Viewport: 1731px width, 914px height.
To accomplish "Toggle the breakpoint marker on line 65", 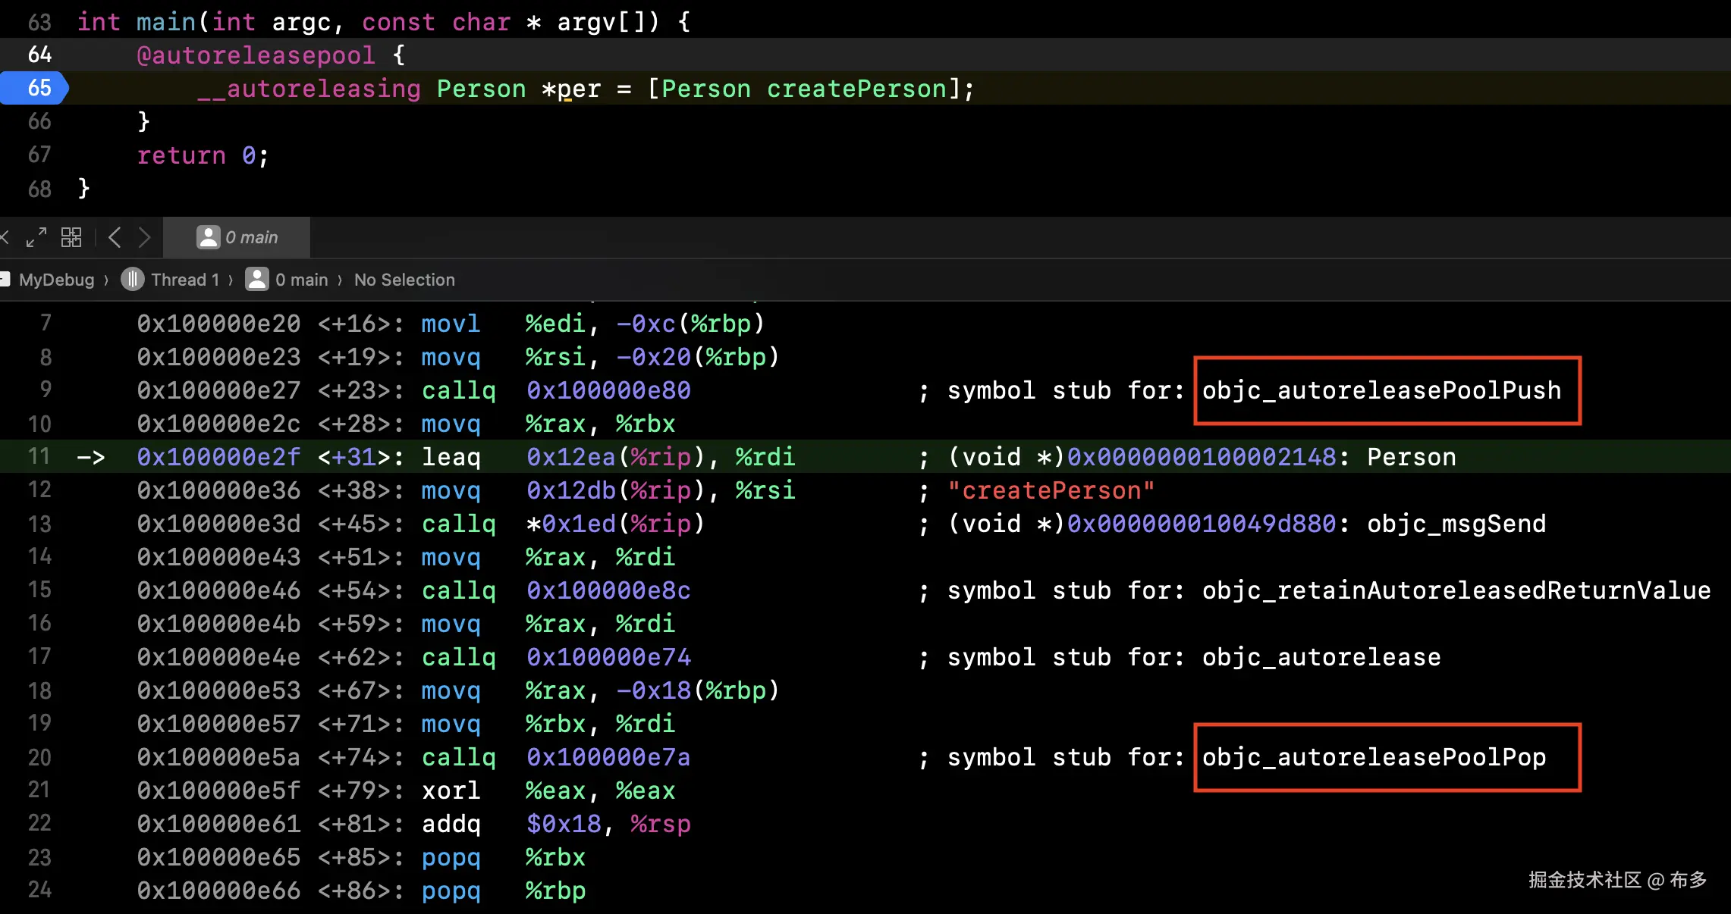I will point(35,88).
